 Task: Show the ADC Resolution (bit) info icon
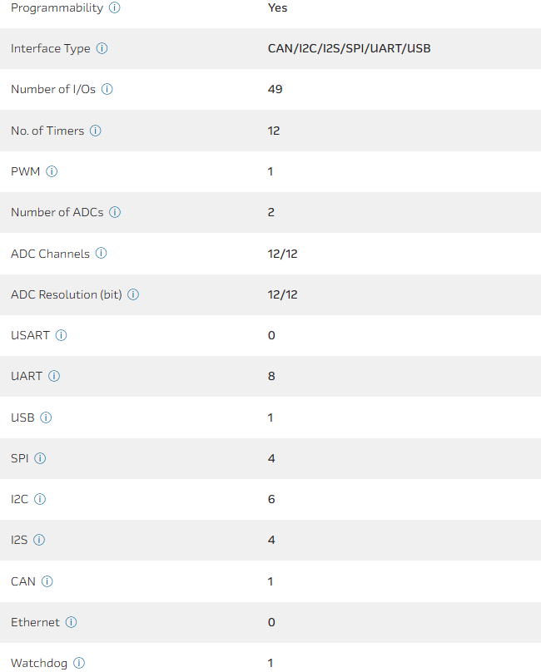coord(133,294)
